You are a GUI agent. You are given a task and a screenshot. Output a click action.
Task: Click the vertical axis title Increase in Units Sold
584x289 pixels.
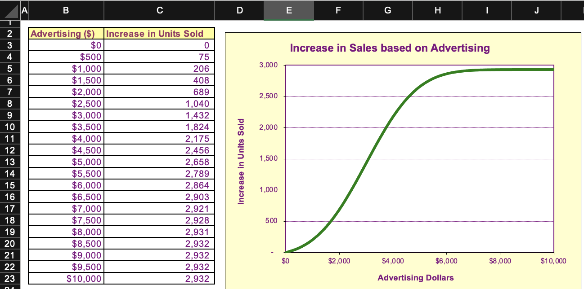tap(241, 162)
